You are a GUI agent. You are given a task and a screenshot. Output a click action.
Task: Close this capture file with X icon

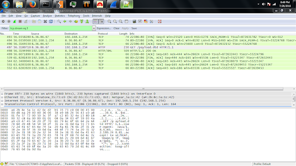[x=45, y=22]
